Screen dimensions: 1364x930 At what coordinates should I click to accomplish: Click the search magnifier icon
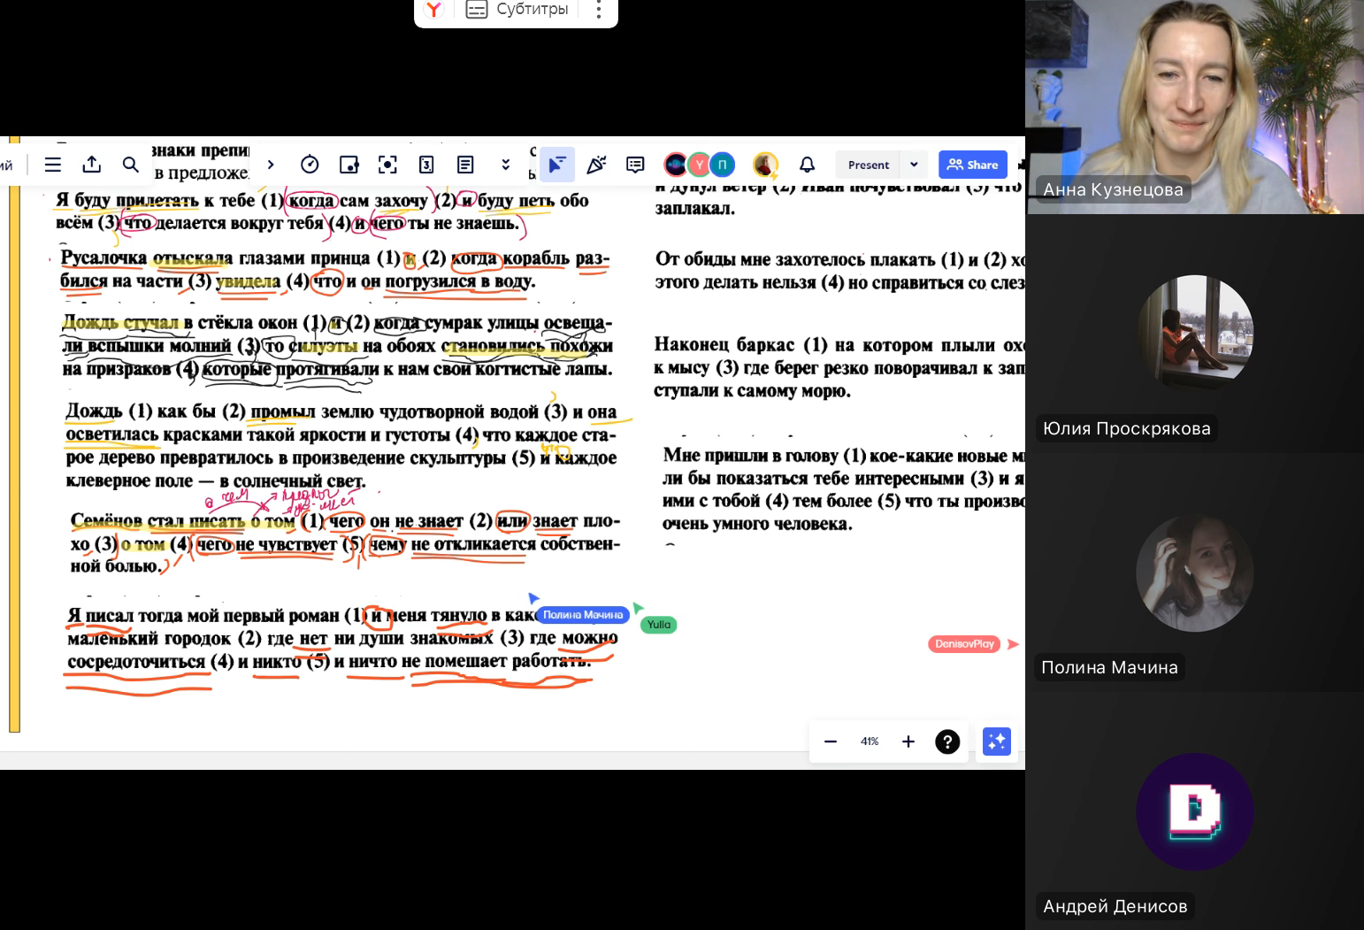point(131,165)
